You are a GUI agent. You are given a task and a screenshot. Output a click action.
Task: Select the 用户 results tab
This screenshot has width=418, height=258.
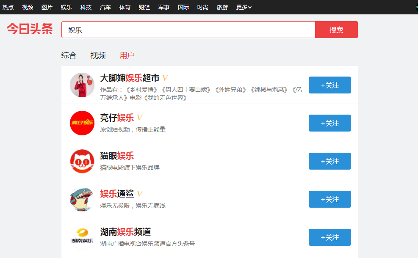127,55
